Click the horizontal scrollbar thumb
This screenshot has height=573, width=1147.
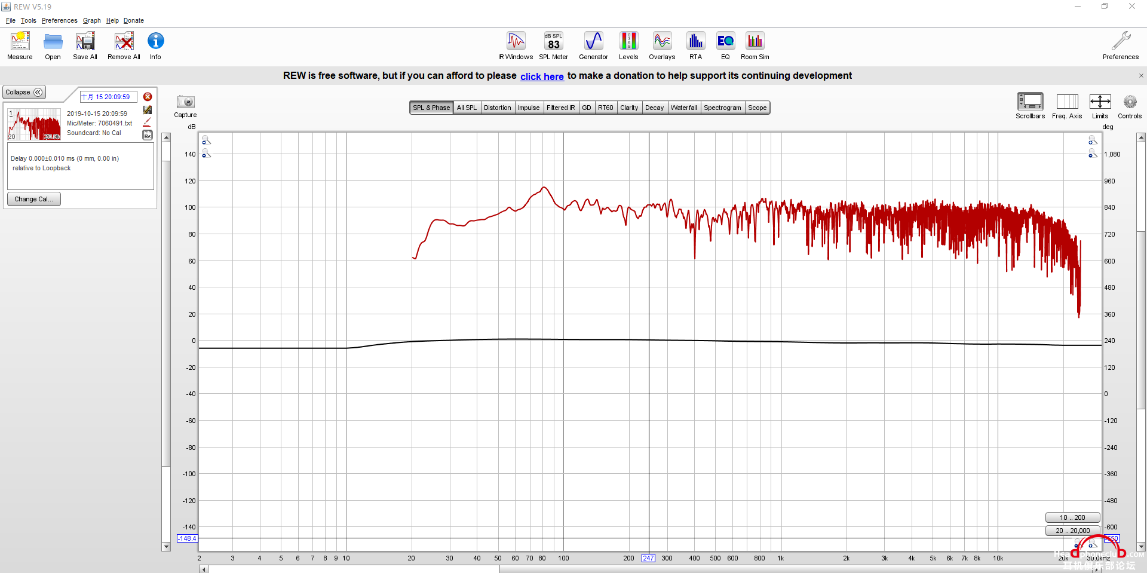coord(354,569)
